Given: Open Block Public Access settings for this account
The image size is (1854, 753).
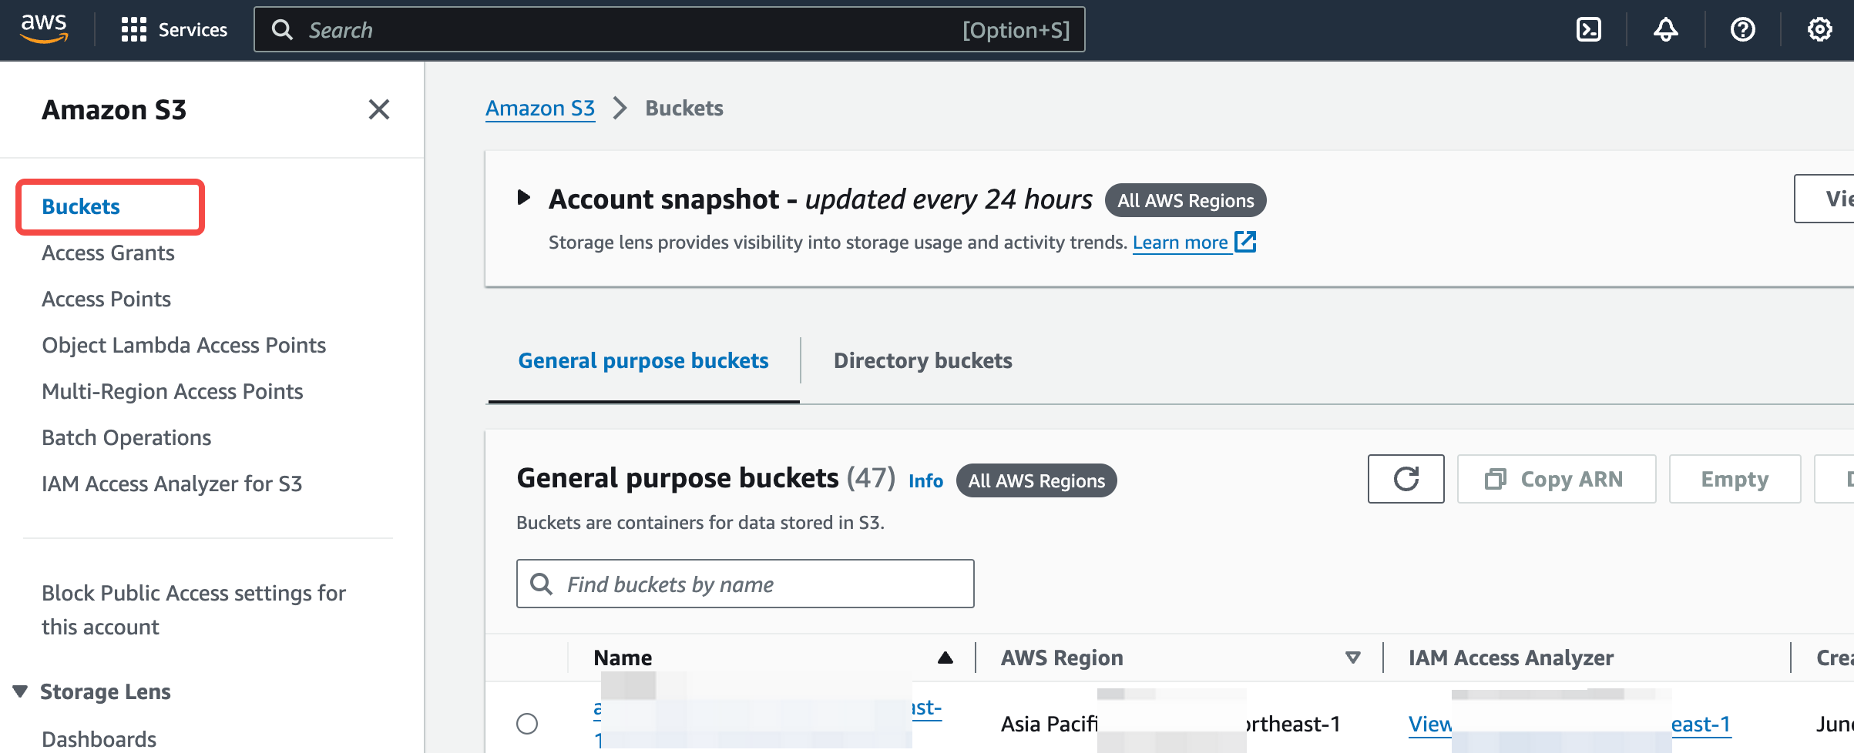Looking at the screenshot, I should pyautogui.click(x=193, y=610).
